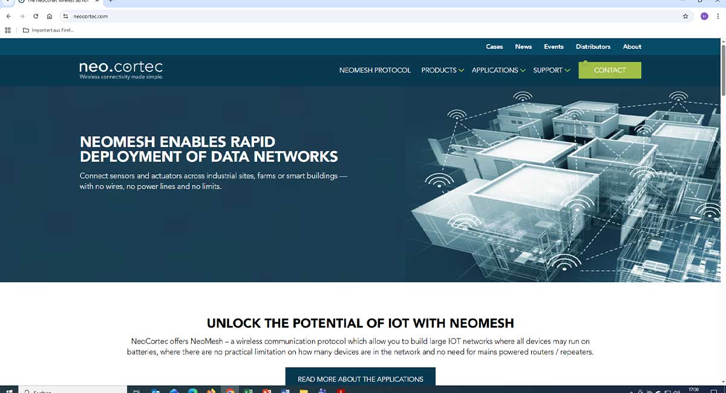This screenshot has height=393, width=726.
Task: Open the Chrome profile avatar icon
Action: coord(704,16)
